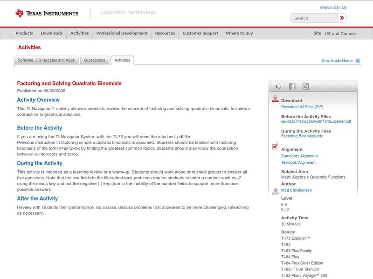Submit search with the red arrow button
Screen dimensions: 373x279
click(x=342, y=18)
